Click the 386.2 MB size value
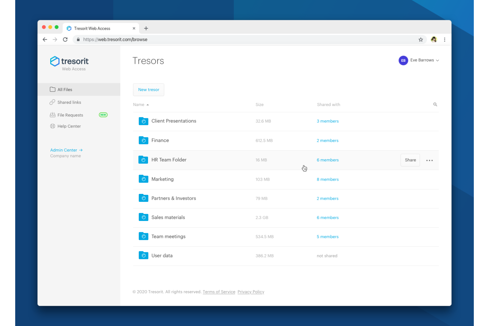 tap(265, 256)
